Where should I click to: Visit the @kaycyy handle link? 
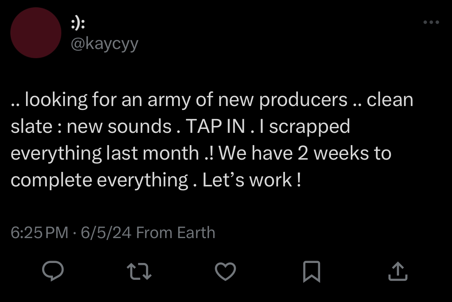104,44
